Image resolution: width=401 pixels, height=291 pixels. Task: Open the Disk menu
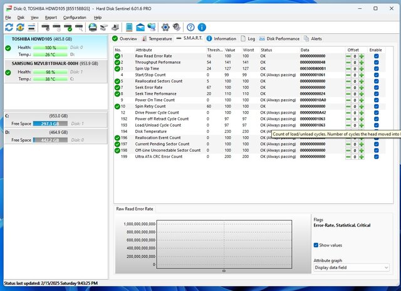pos(21,18)
